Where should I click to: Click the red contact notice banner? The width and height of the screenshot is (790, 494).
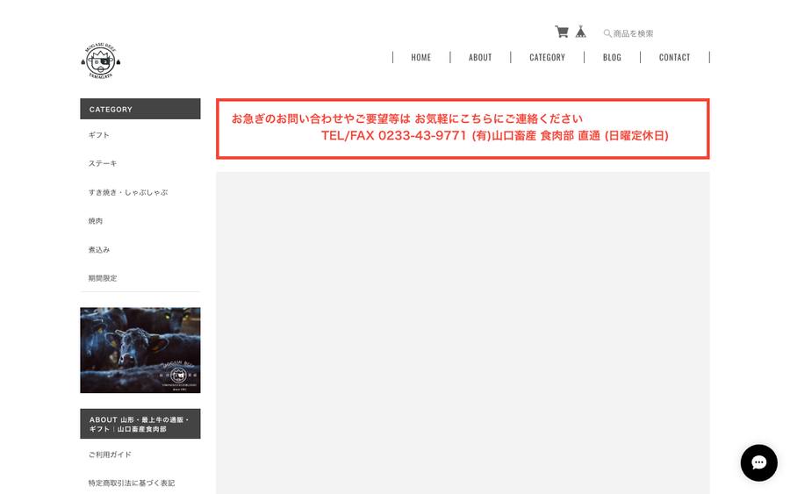click(x=463, y=129)
